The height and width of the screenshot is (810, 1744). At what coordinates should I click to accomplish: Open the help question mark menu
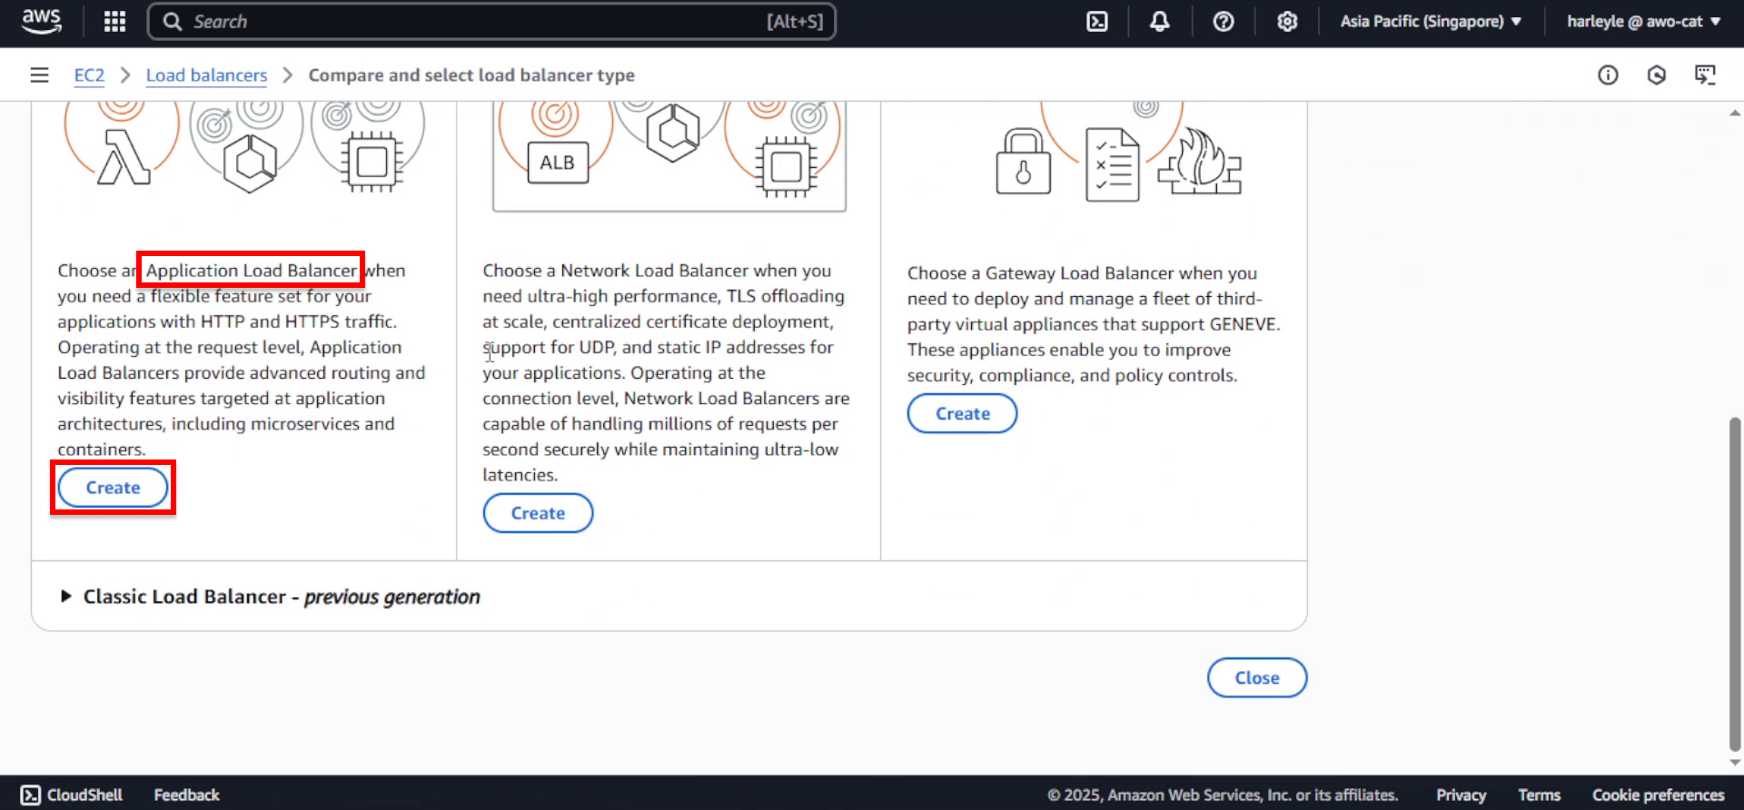[1224, 21]
